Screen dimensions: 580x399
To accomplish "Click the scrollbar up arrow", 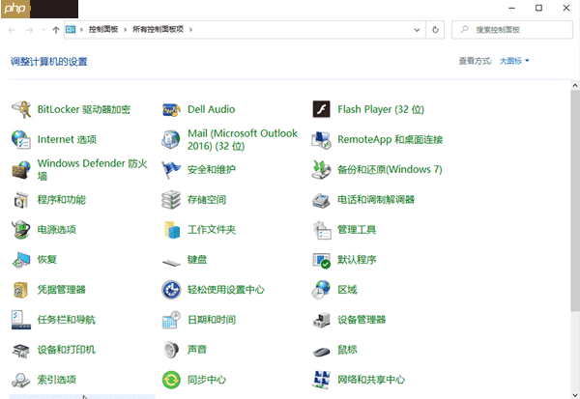I will point(575,85).
